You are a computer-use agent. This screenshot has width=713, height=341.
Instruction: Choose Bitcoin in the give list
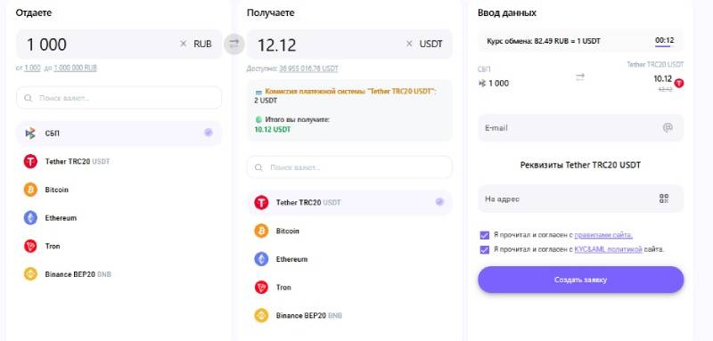(119, 190)
